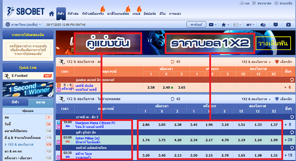Select ตลาดที่เปิดก่อน in sidebar

(x=28, y=131)
